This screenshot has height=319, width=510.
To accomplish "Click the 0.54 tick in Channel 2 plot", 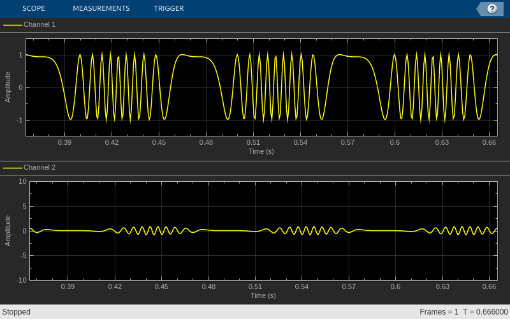I will pos(302,286).
